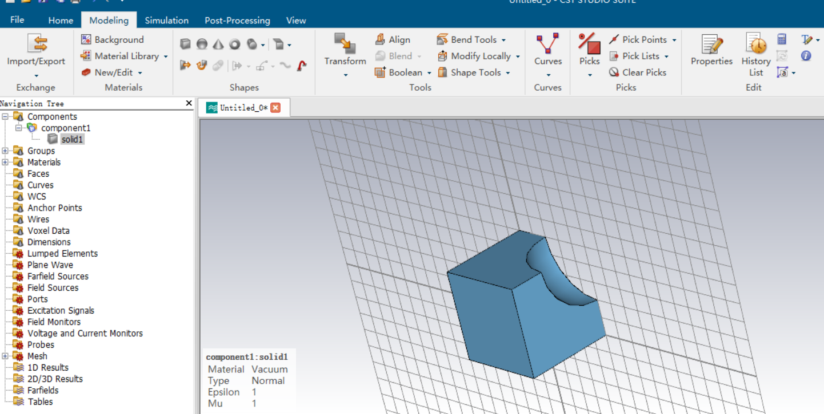This screenshot has height=414, width=824.
Task: Click the Background settings icon
Action: (86, 39)
